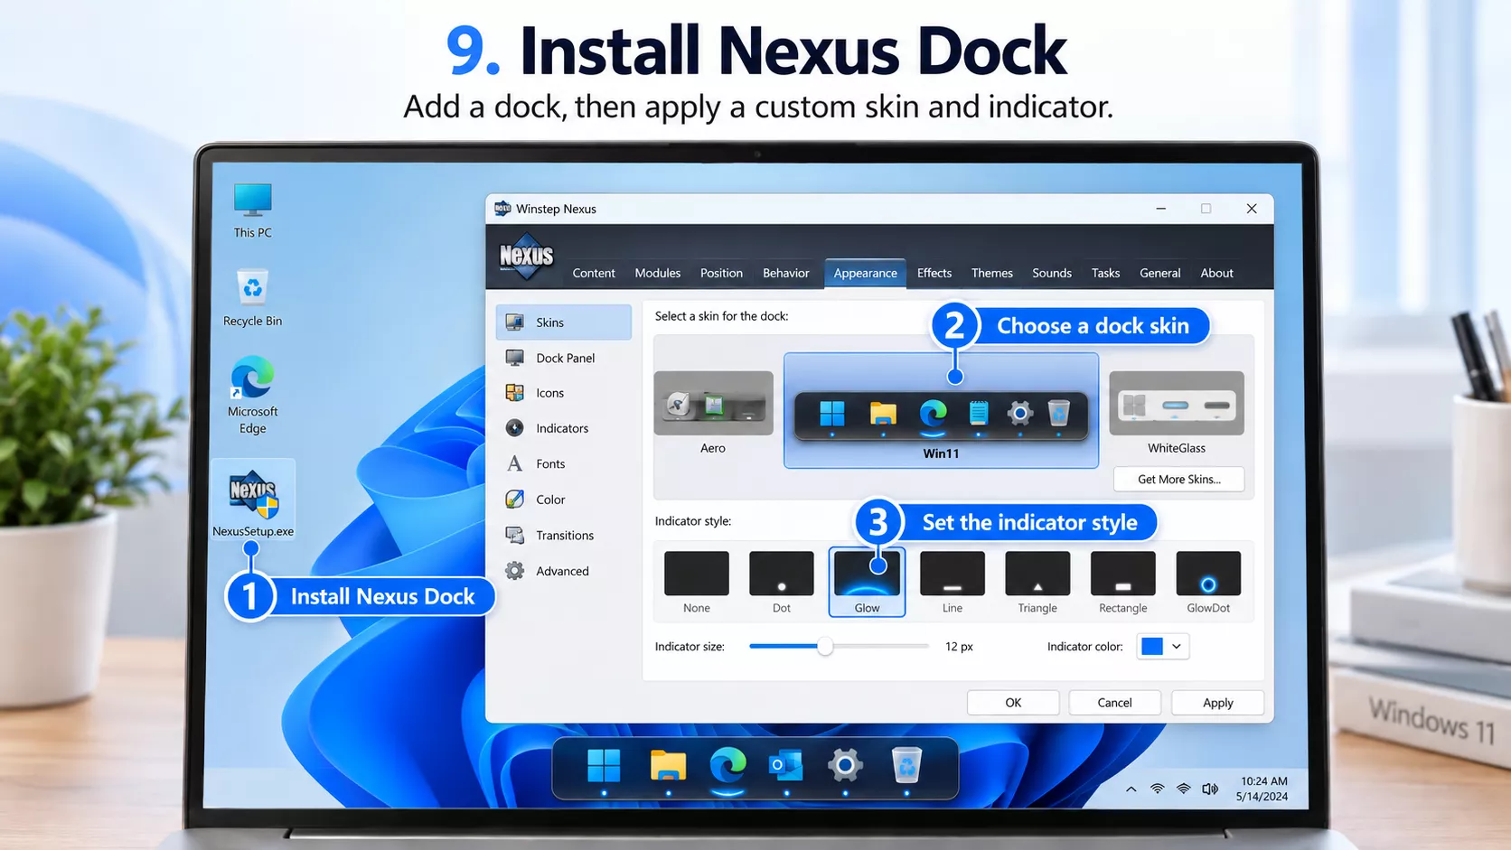Select Skins in the Appearance sidebar
The height and width of the screenshot is (850, 1511).
[x=564, y=322]
